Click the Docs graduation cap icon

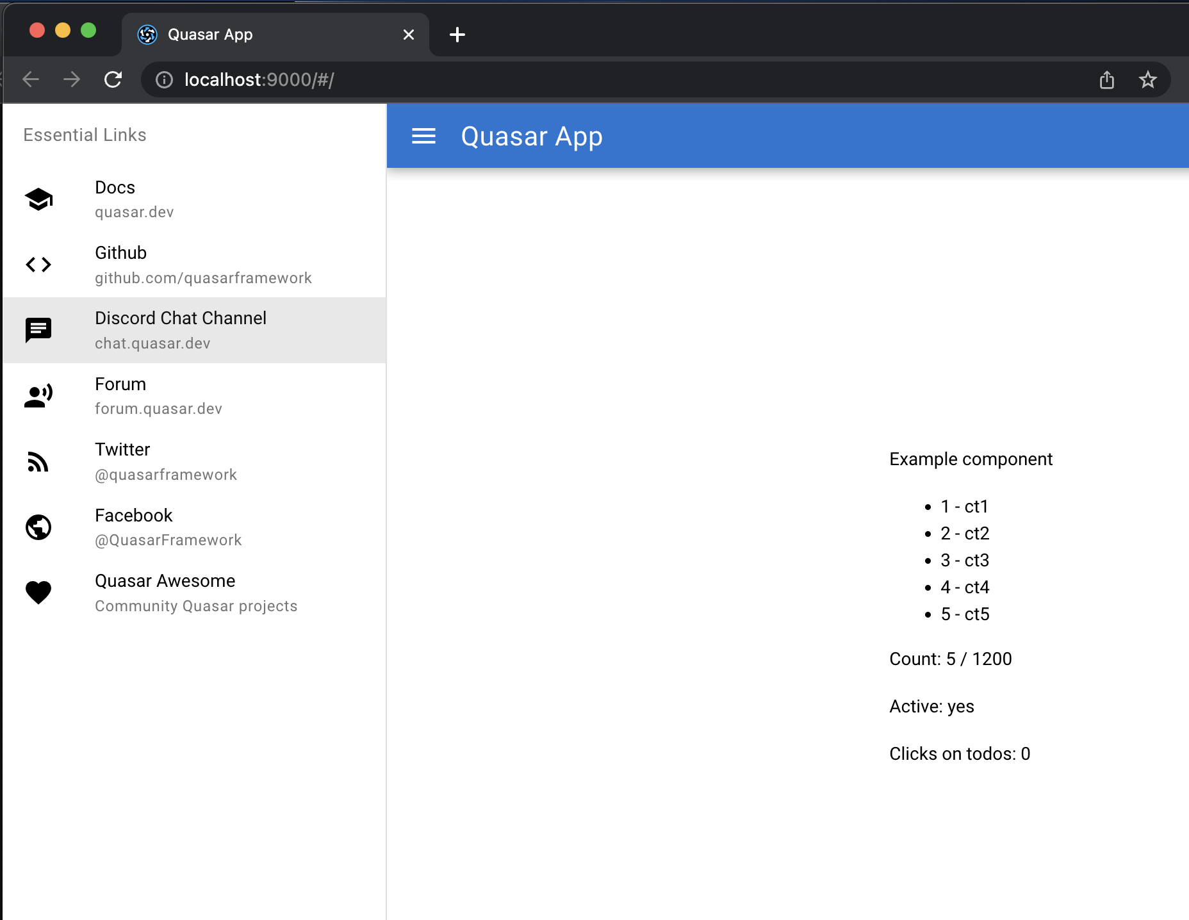tap(38, 199)
